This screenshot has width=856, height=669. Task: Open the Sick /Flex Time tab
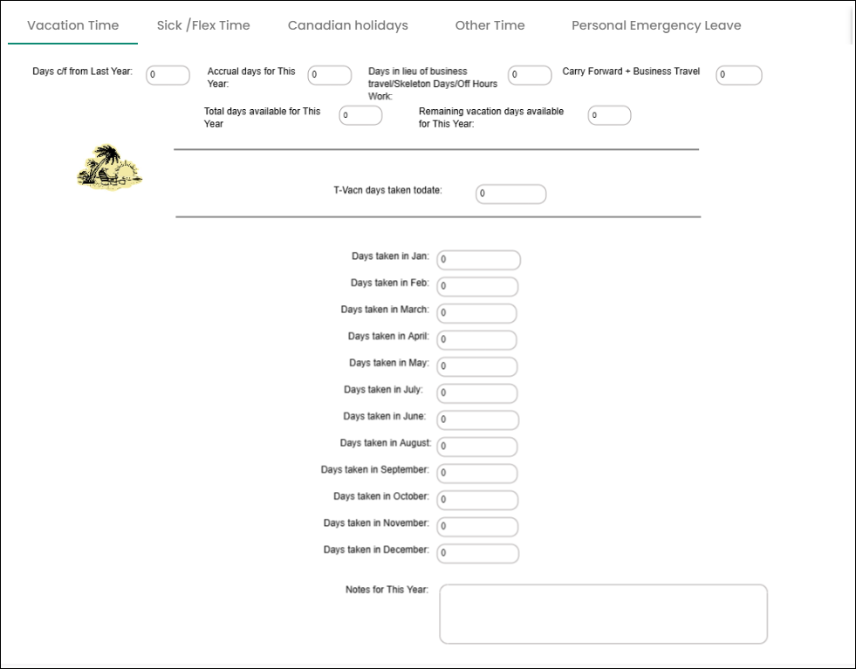(203, 25)
